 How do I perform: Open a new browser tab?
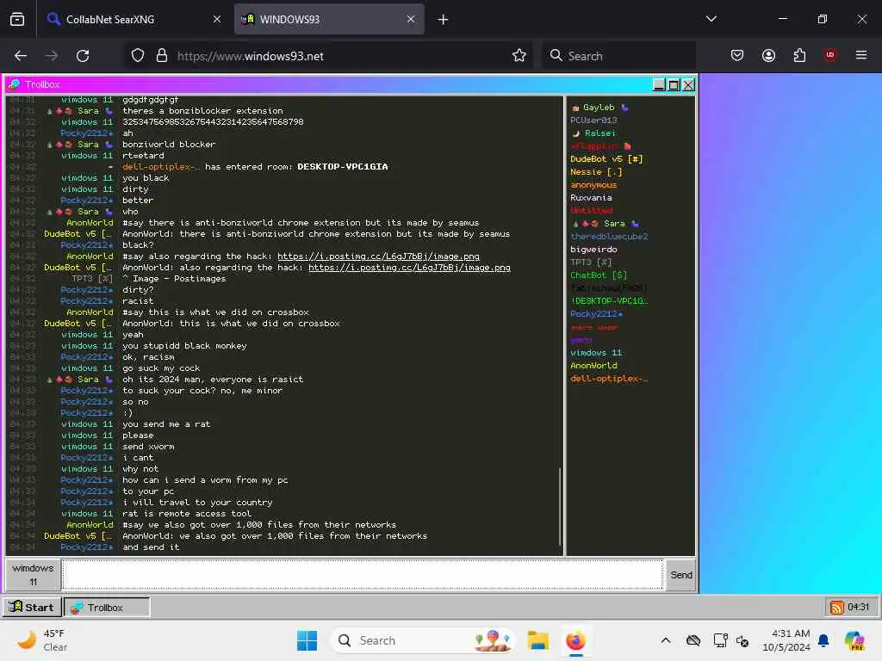[443, 20]
